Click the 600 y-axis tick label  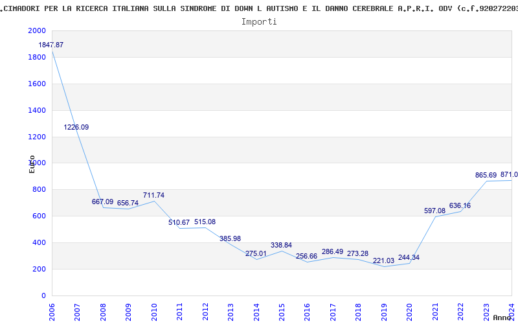point(39,216)
